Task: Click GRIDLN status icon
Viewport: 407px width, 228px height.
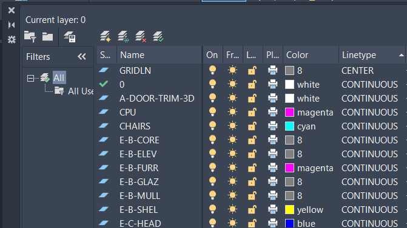Action: pos(104,70)
